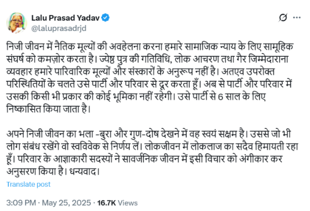Click the line starting लोग संबंध रखेंगे
The image size is (310, 211).
pyautogui.click(x=152, y=147)
